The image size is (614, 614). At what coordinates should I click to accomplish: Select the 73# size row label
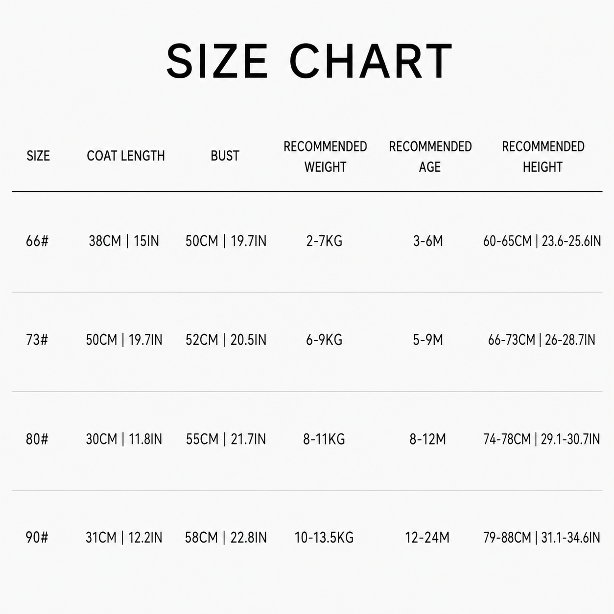(x=37, y=340)
